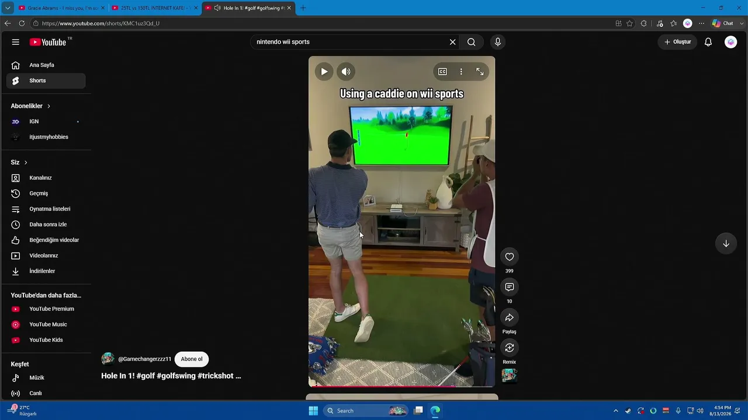The width and height of the screenshot is (748, 420).
Task: Open Kanalınız in sidebar
Action: tap(46, 178)
